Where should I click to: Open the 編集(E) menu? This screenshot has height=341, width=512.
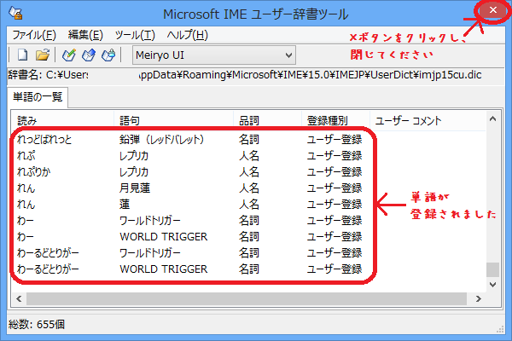pyautogui.click(x=85, y=35)
